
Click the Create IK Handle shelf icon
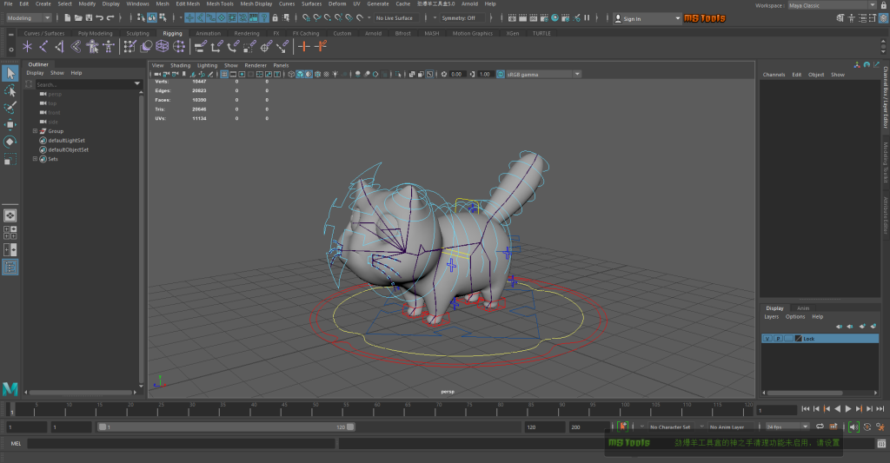coord(60,47)
